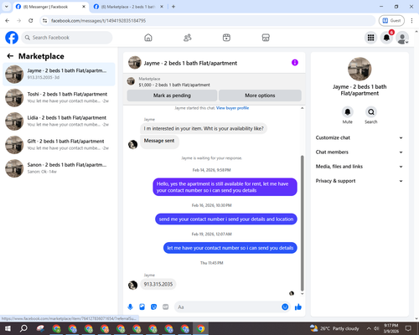Viewport: 419px width, 335px height.
Task: Open the weather widget 26°C Partly cloudy
Action: point(334,328)
